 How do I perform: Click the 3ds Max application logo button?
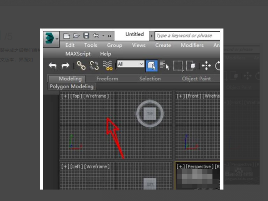pyautogui.click(x=51, y=39)
